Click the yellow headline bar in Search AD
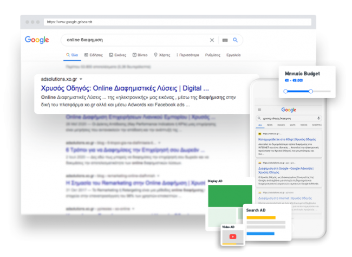The height and width of the screenshot is (257, 352). pos(261,217)
